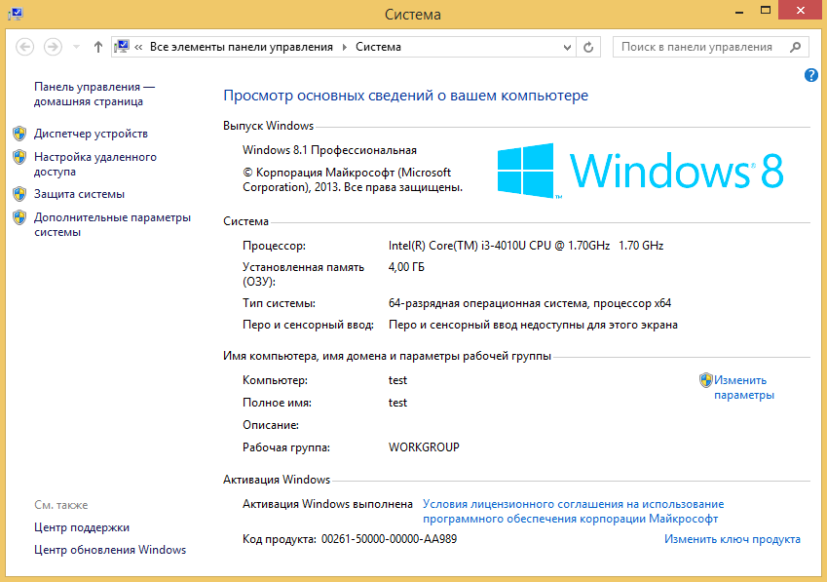Click the Windows 8 logo image
The width and height of the screenshot is (827, 582).
pyautogui.click(x=640, y=171)
